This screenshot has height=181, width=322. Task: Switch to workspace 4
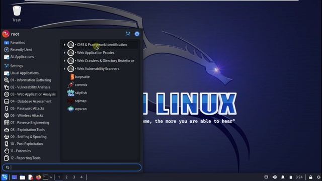(x=82, y=177)
